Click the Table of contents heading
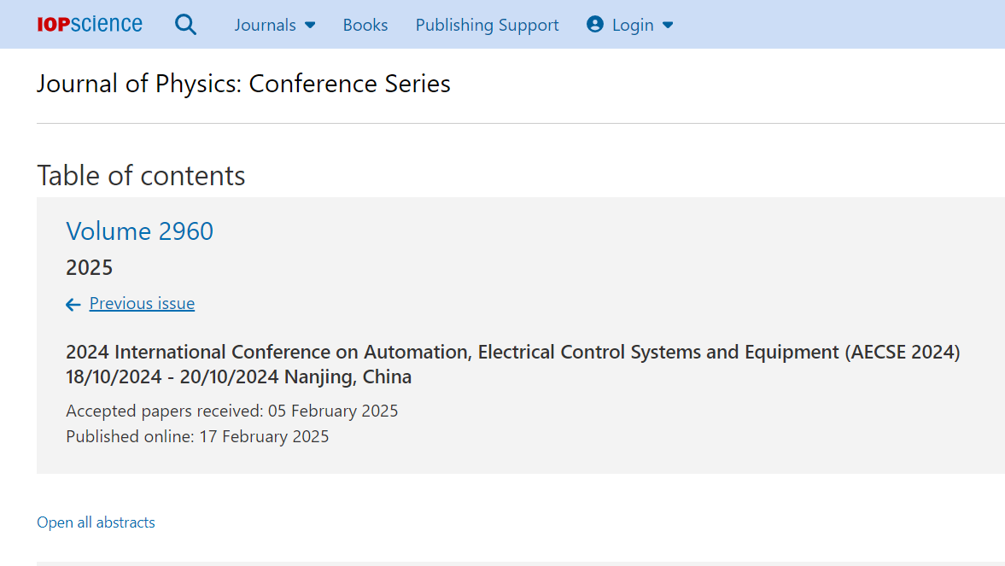The height and width of the screenshot is (566, 1005). (141, 175)
